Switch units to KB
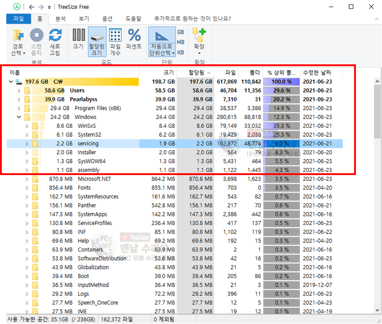 coord(180,52)
